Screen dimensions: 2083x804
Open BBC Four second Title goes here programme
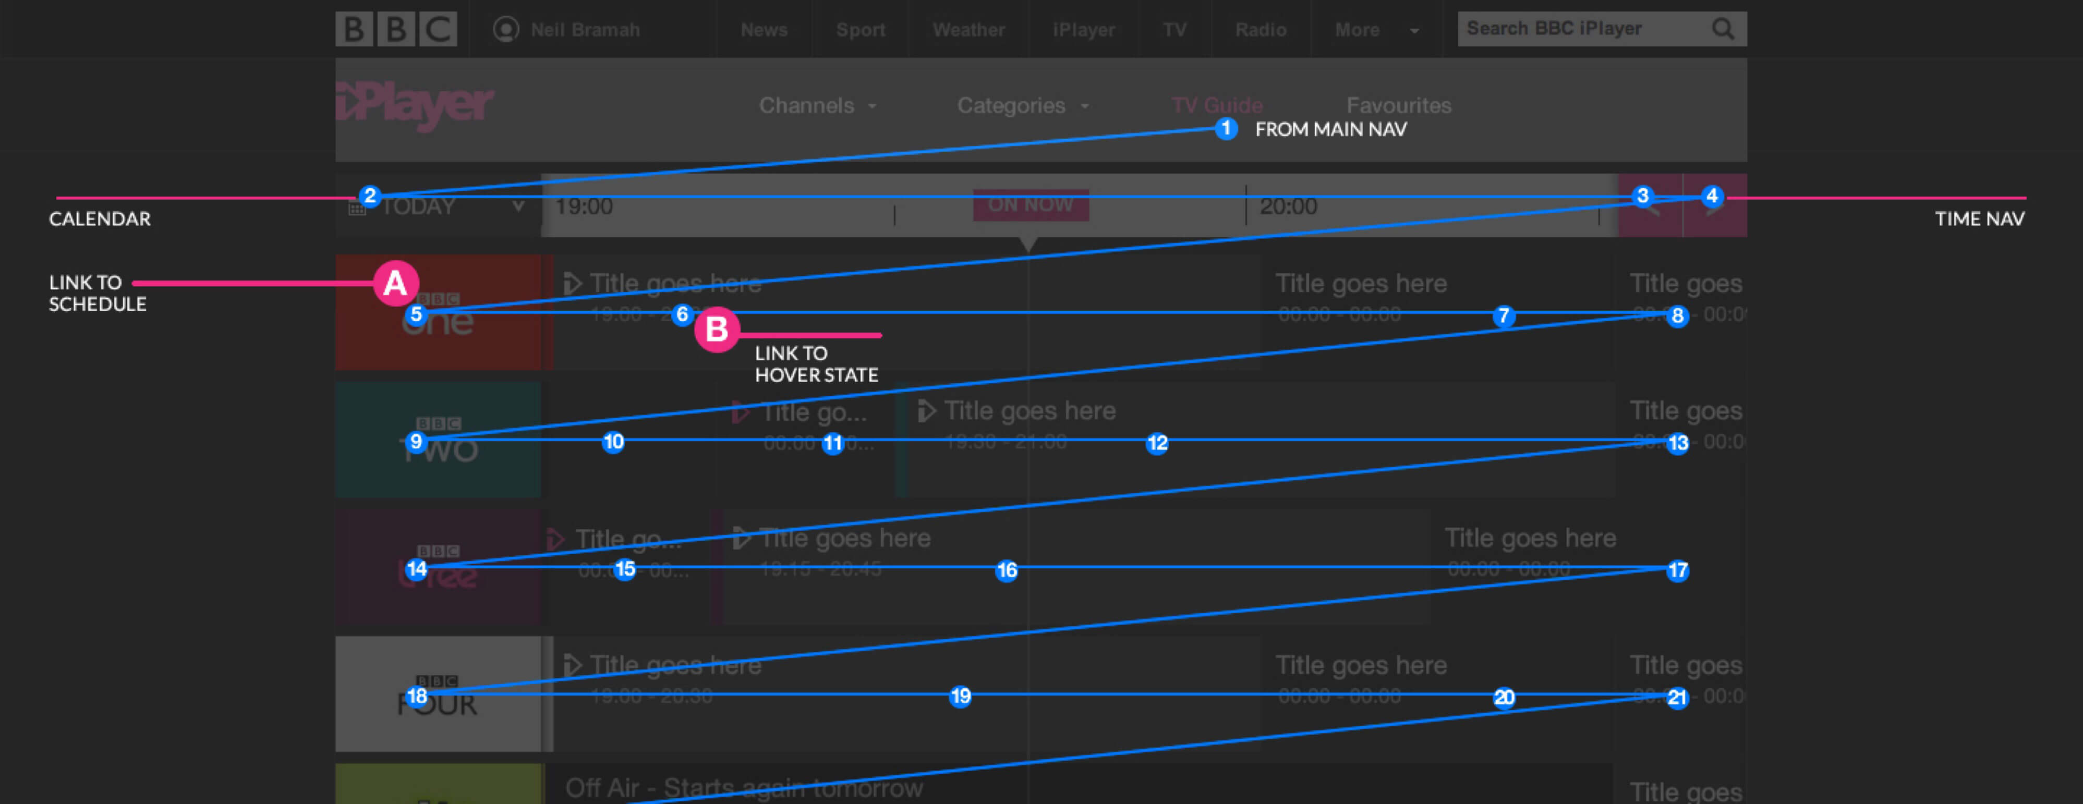1438,694
